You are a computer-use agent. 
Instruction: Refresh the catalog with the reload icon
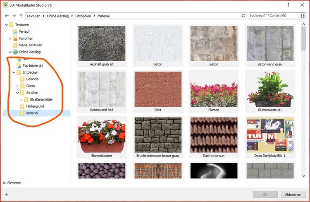click(x=243, y=16)
